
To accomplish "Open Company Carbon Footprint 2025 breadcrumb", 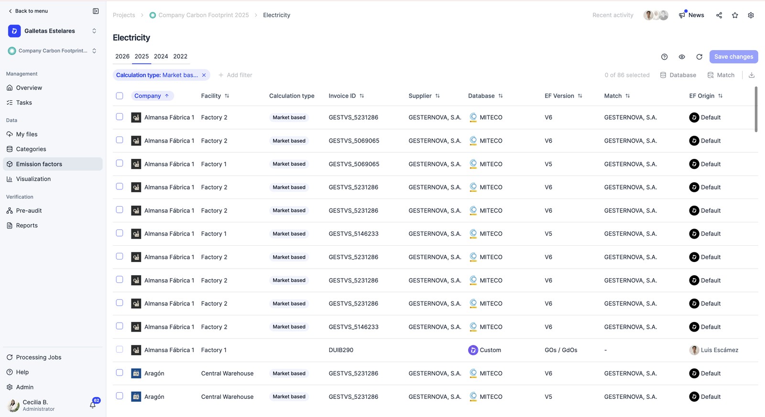I will coord(199,15).
